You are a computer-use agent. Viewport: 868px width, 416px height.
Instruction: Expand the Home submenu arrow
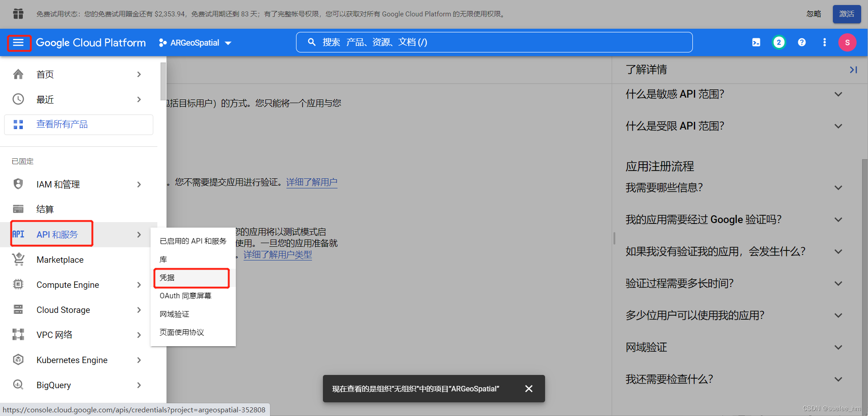tap(139, 74)
